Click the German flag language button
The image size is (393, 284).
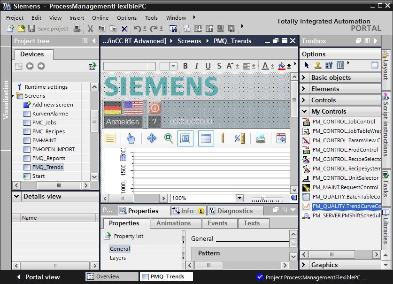(113, 108)
